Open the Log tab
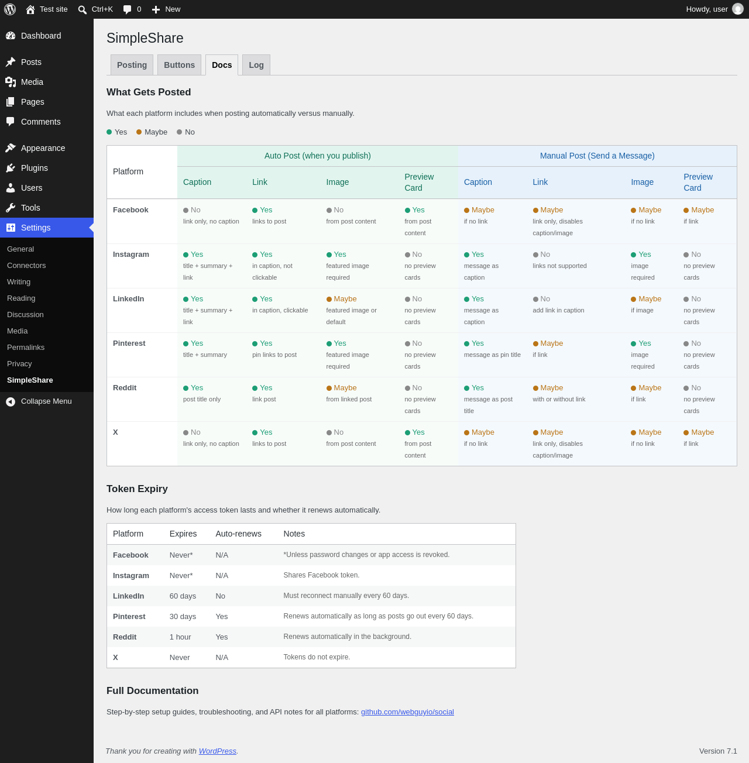This screenshot has width=749, height=763. click(x=256, y=65)
